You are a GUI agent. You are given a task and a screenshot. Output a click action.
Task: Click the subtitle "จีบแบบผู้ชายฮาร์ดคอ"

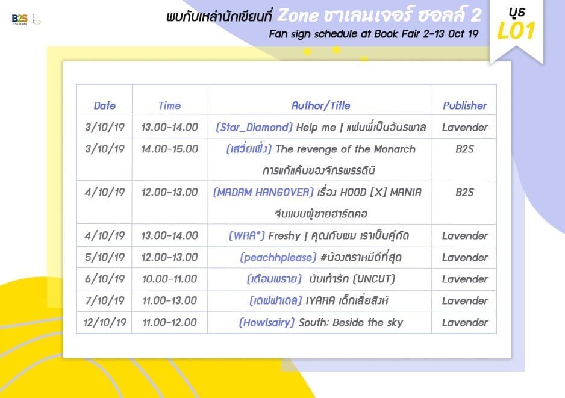[320, 214]
